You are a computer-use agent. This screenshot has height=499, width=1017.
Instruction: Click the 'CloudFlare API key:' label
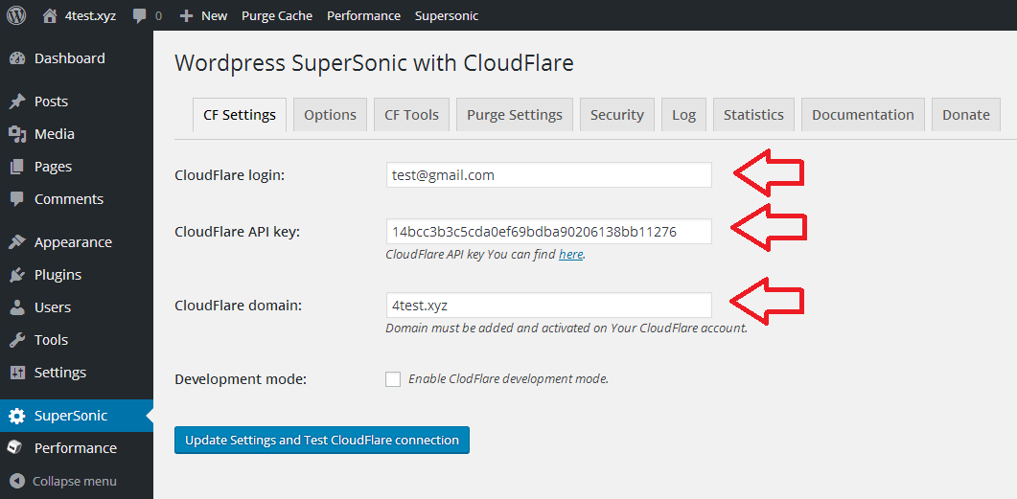237,232
